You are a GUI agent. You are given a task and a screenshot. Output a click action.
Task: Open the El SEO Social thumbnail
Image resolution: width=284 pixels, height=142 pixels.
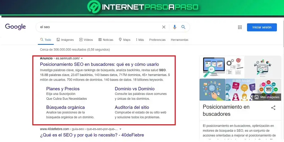coord(241,89)
